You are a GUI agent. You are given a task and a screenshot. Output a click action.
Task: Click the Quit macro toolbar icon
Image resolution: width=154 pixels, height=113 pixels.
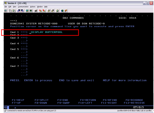click(x=52, y=11)
